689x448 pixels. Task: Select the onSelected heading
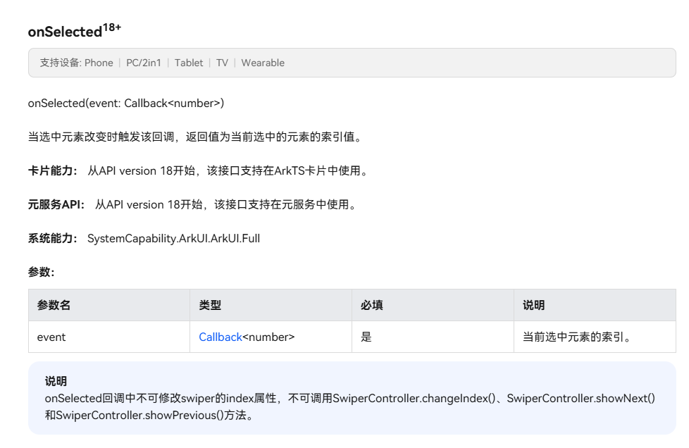point(74,30)
